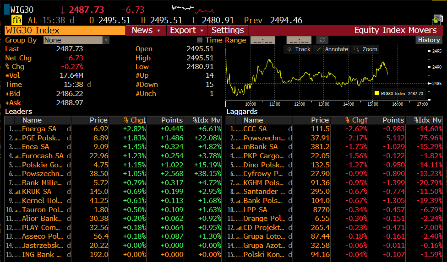447x262 pixels.
Task: Click the History button
Action: tap(429, 40)
